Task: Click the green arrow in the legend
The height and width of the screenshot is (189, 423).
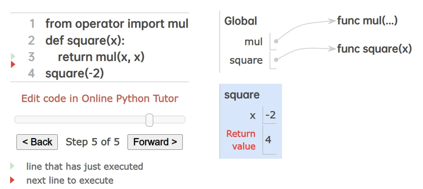Action: 13,166
